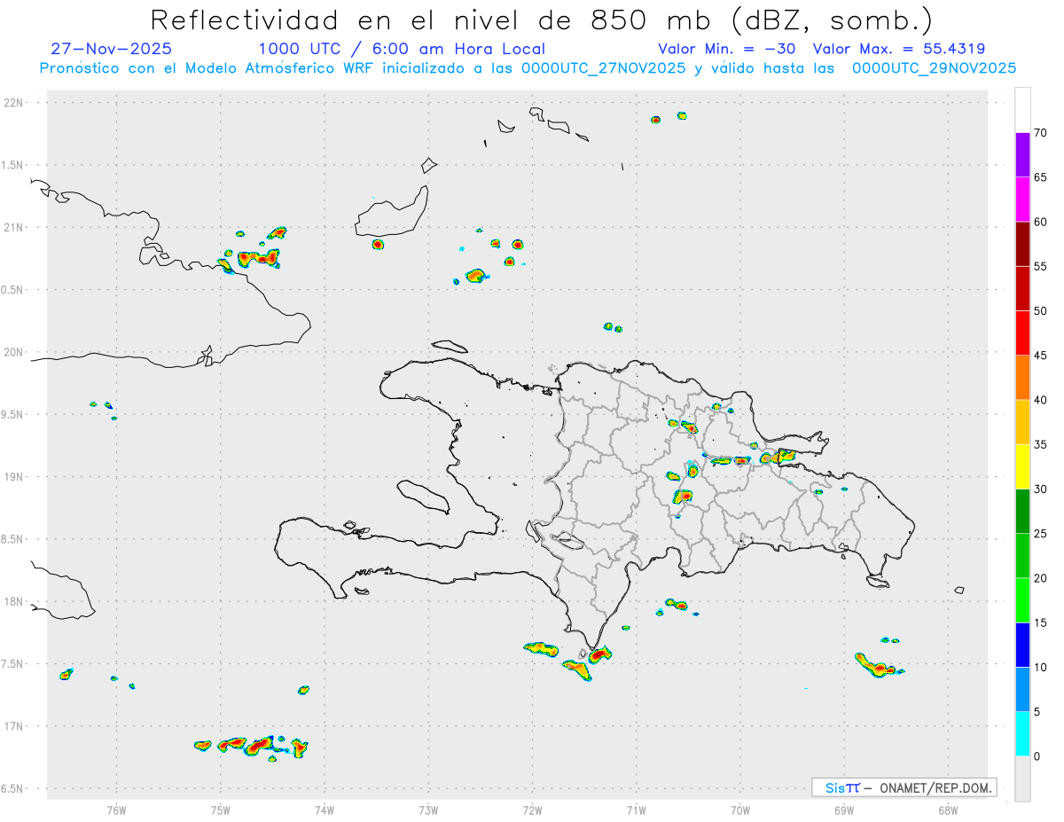Pick the bright green 15-20 dBZ band
This screenshot has width=1064, height=822.
point(1022,600)
